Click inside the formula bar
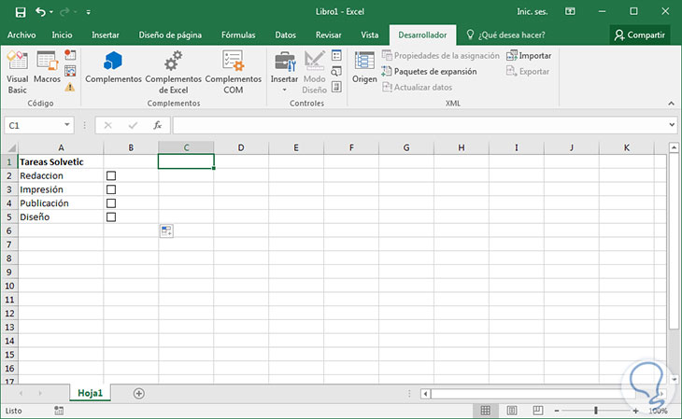Screen dimensions: 682x419 (x=419, y=125)
